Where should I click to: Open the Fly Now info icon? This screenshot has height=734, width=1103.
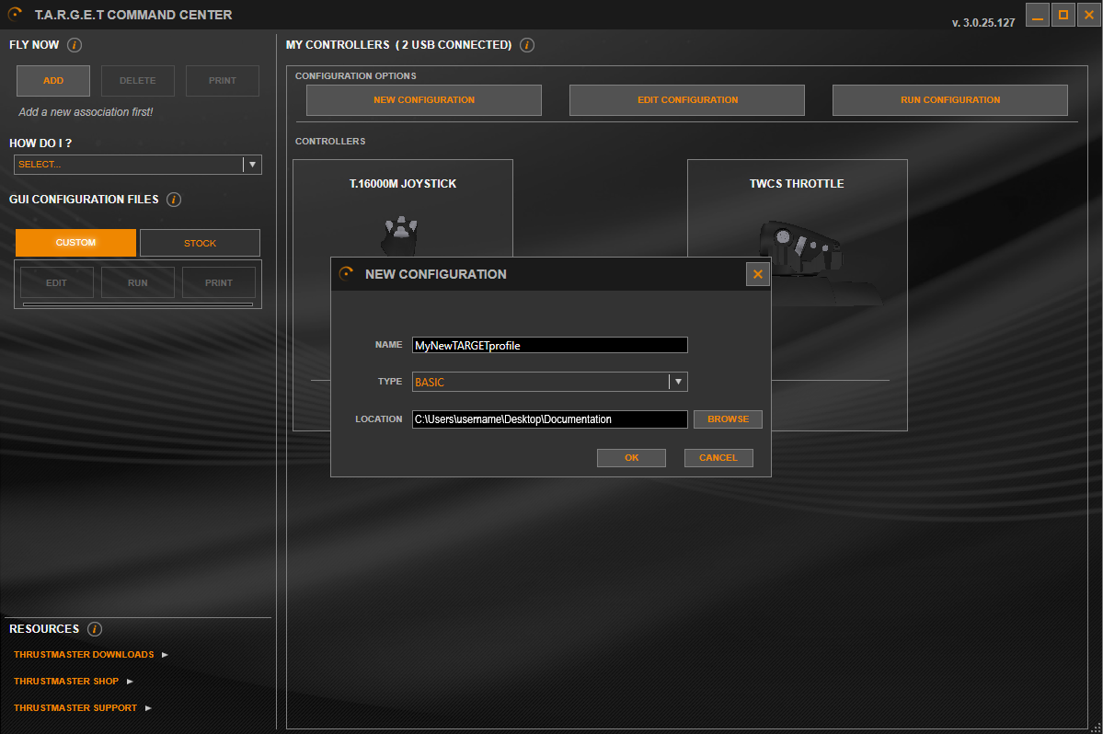(75, 45)
